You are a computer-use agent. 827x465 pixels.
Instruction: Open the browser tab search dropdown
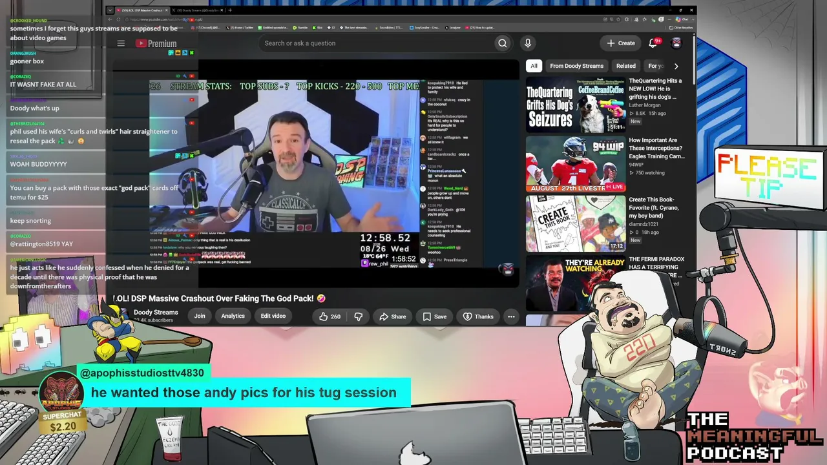coord(110,10)
